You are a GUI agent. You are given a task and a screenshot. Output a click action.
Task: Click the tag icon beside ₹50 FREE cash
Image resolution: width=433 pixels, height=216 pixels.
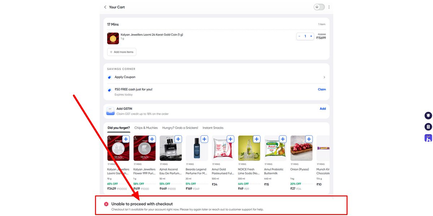(x=109, y=90)
